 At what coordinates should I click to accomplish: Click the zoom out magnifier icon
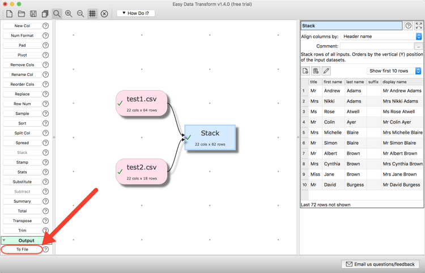(80, 14)
